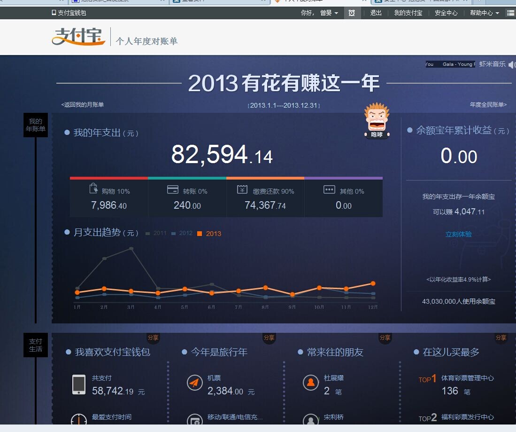The height and width of the screenshot is (432, 516).
Task: Open the list menu icon at top right
Action: click(x=511, y=13)
